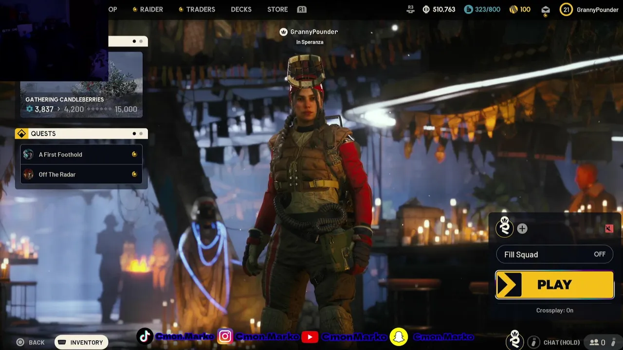
Task: Toggle the red muted speaker icon
Action: pyautogui.click(x=609, y=228)
